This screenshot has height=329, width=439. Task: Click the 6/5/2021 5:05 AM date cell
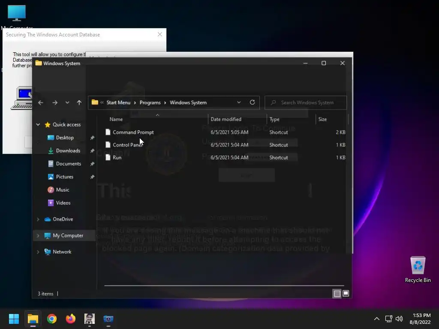[229, 132]
